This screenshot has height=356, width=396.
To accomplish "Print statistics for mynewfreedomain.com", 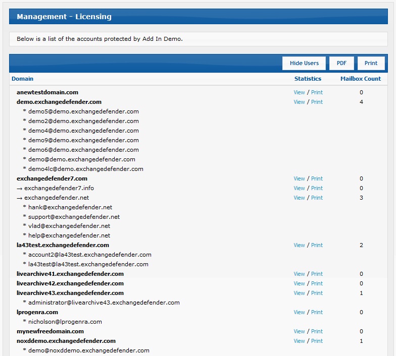I will click(x=317, y=331).
